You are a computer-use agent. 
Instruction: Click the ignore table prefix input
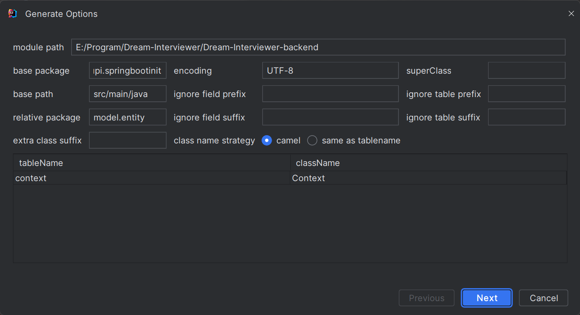526,94
